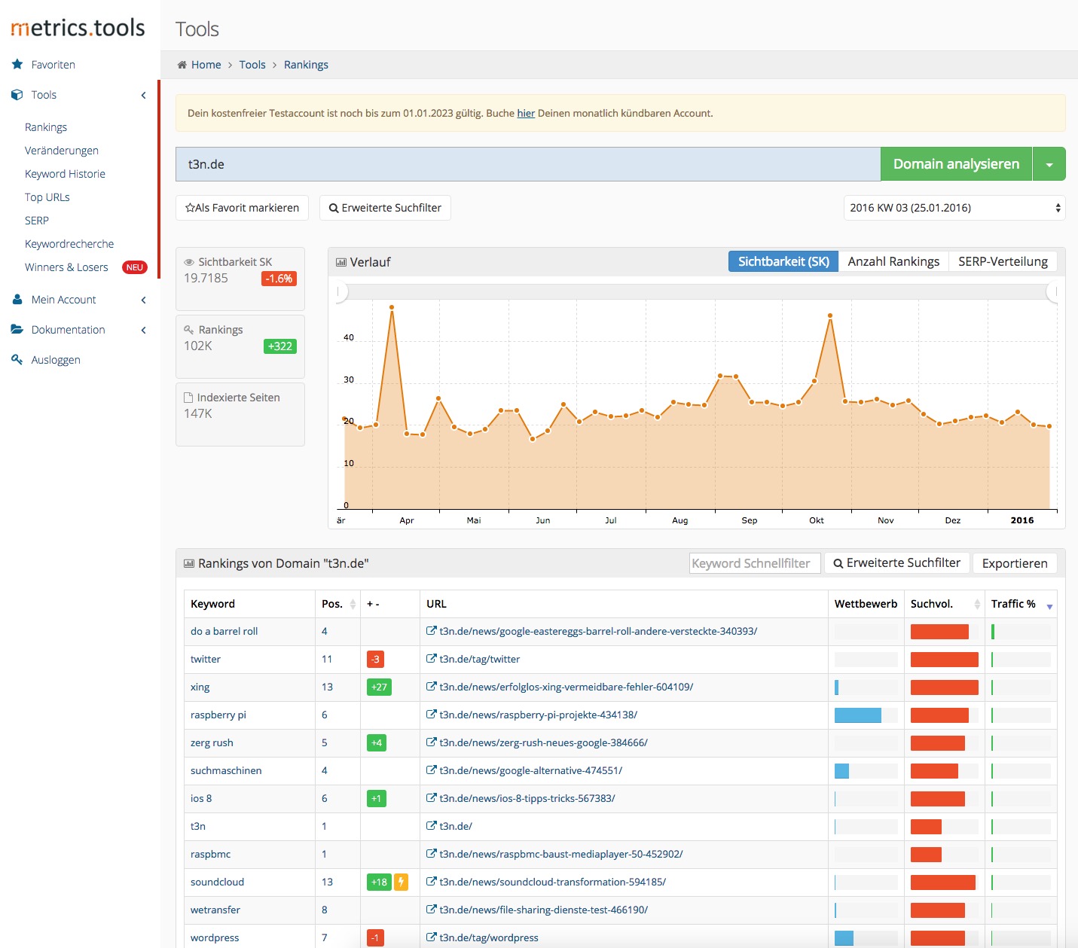
Task: Click the chart icon beside Rankings von Domain
Action: click(x=189, y=563)
